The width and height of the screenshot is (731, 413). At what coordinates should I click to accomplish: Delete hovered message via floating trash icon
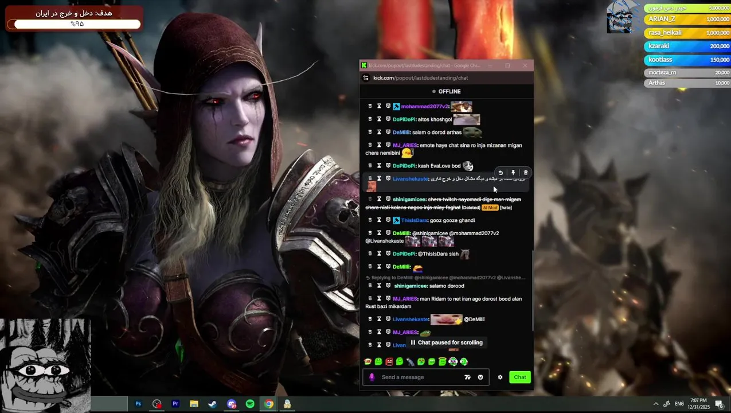coord(526,173)
